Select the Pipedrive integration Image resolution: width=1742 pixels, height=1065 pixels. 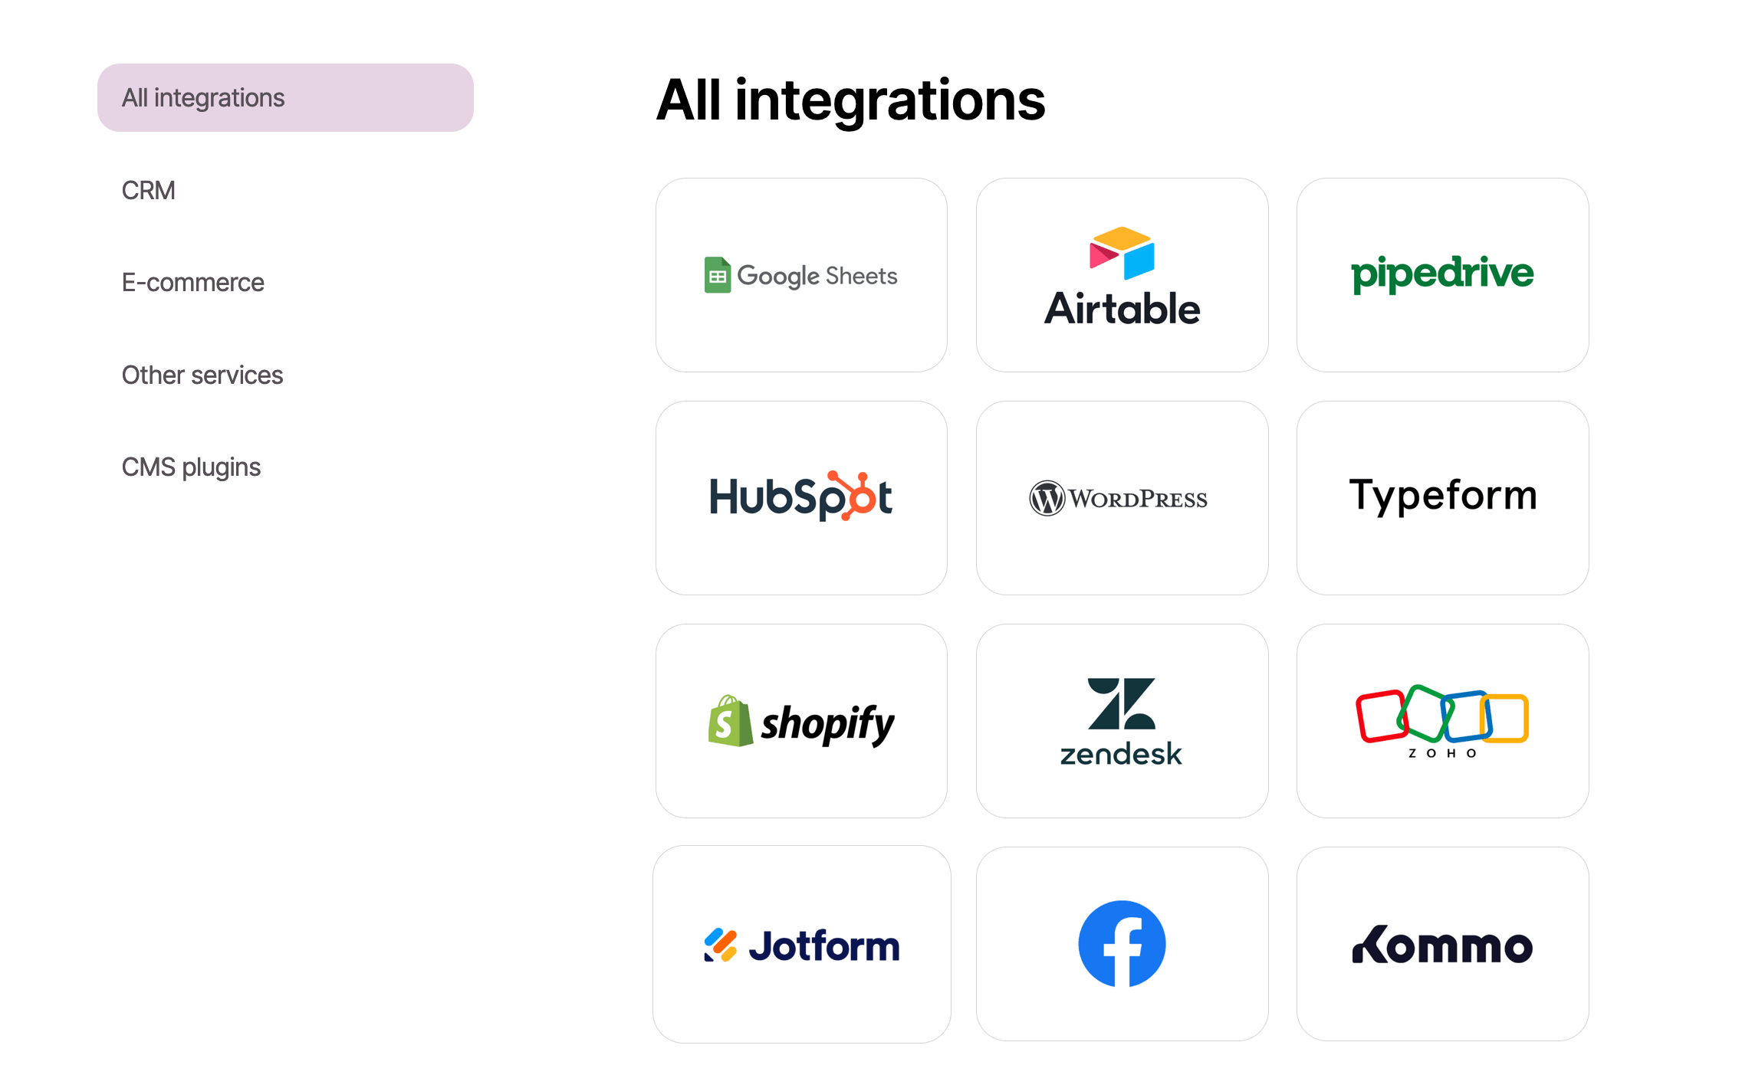[1444, 274]
